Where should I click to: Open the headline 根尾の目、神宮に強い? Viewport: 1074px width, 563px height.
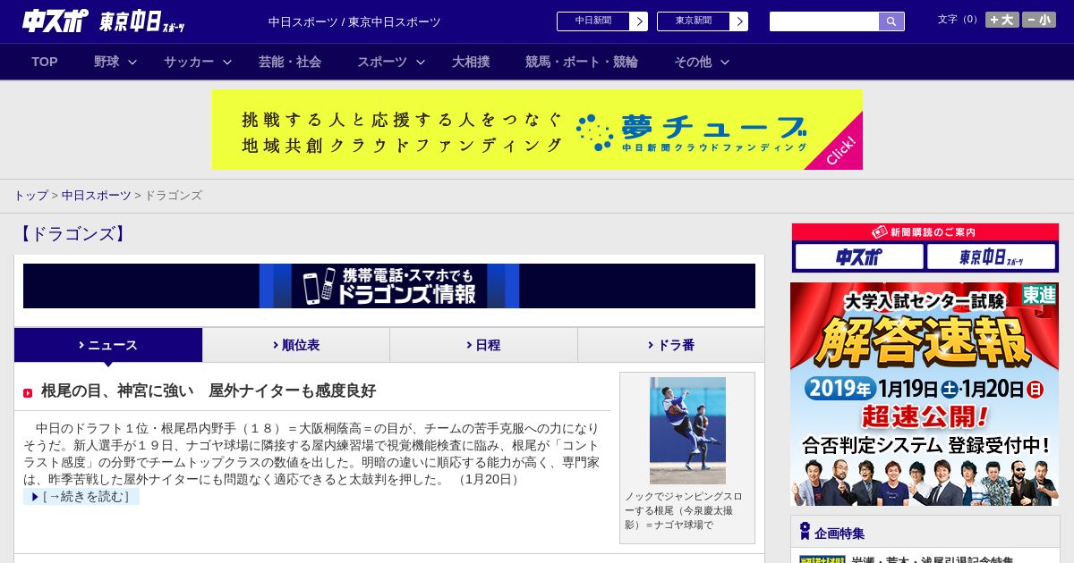209,391
